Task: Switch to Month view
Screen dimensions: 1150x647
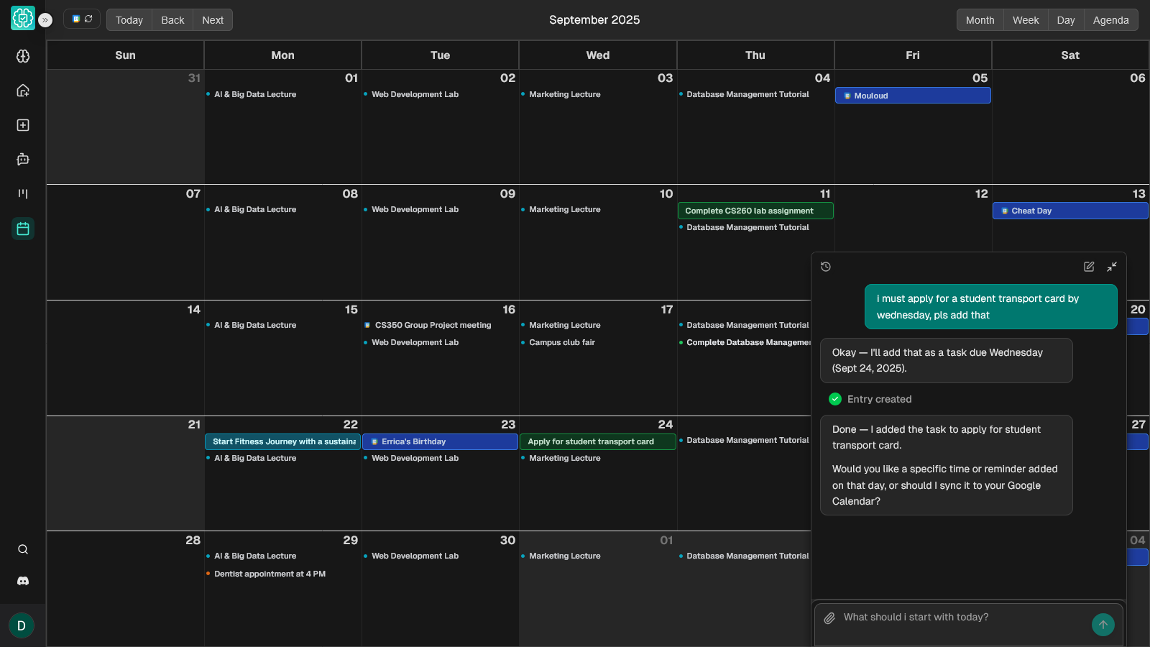Action: tap(980, 20)
